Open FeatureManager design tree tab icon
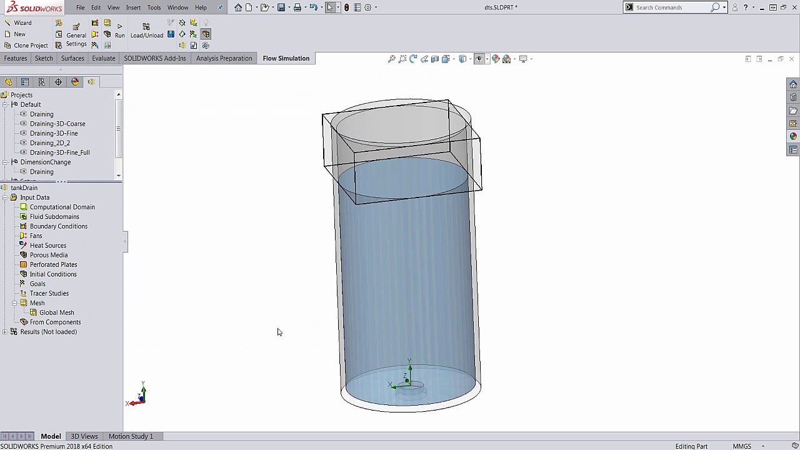Screen dimensions: 800x450 [x=8, y=82]
